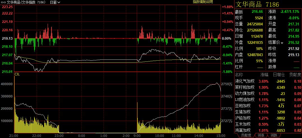Click the 开盘 value 217.31
The image size is (302, 138).
coord(294,24)
